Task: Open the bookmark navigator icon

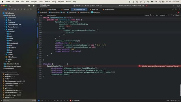Action: 12,9
